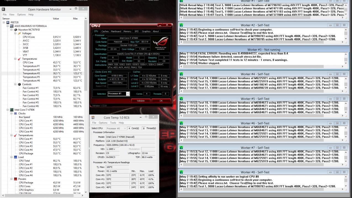Click the Clocks group icon
The image size is (352, 198).
pos(15,113)
